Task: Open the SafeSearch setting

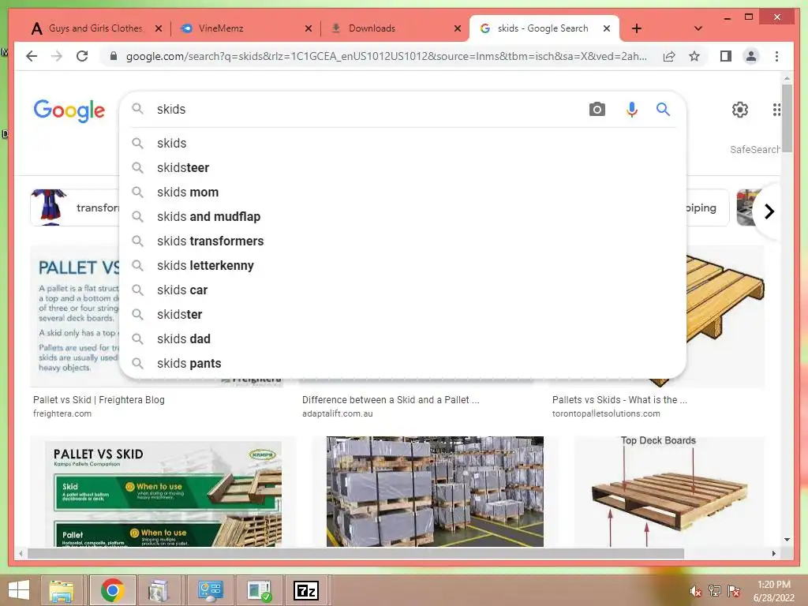Action: coord(754,149)
